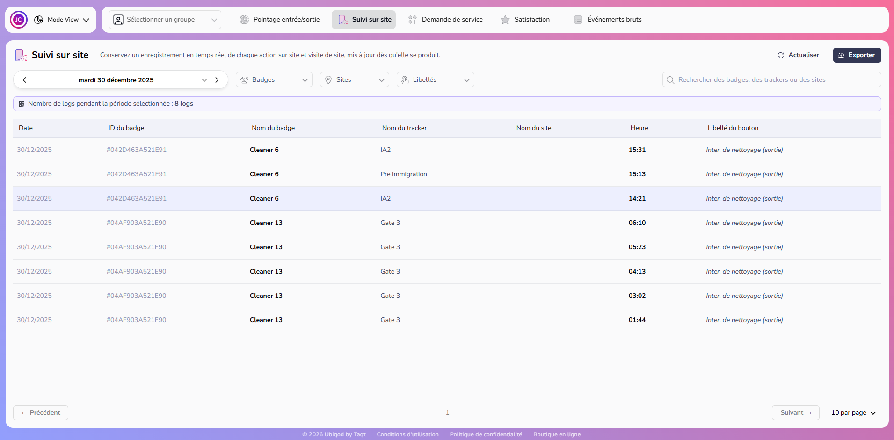Open the Demande de service tab
The width and height of the screenshot is (894, 440).
[445, 20]
